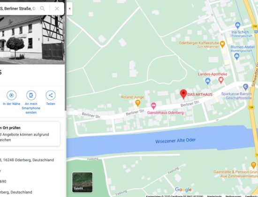Click the 'In der Nähe' icon
258x197 pixels.
click(x=12, y=95)
